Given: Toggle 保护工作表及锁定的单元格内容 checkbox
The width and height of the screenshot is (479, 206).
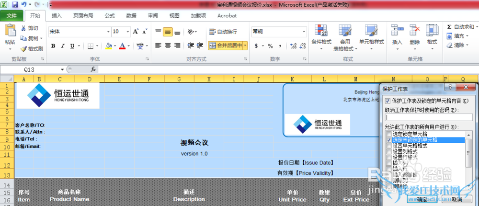Looking at the screenshot, I should click(388, 101).
